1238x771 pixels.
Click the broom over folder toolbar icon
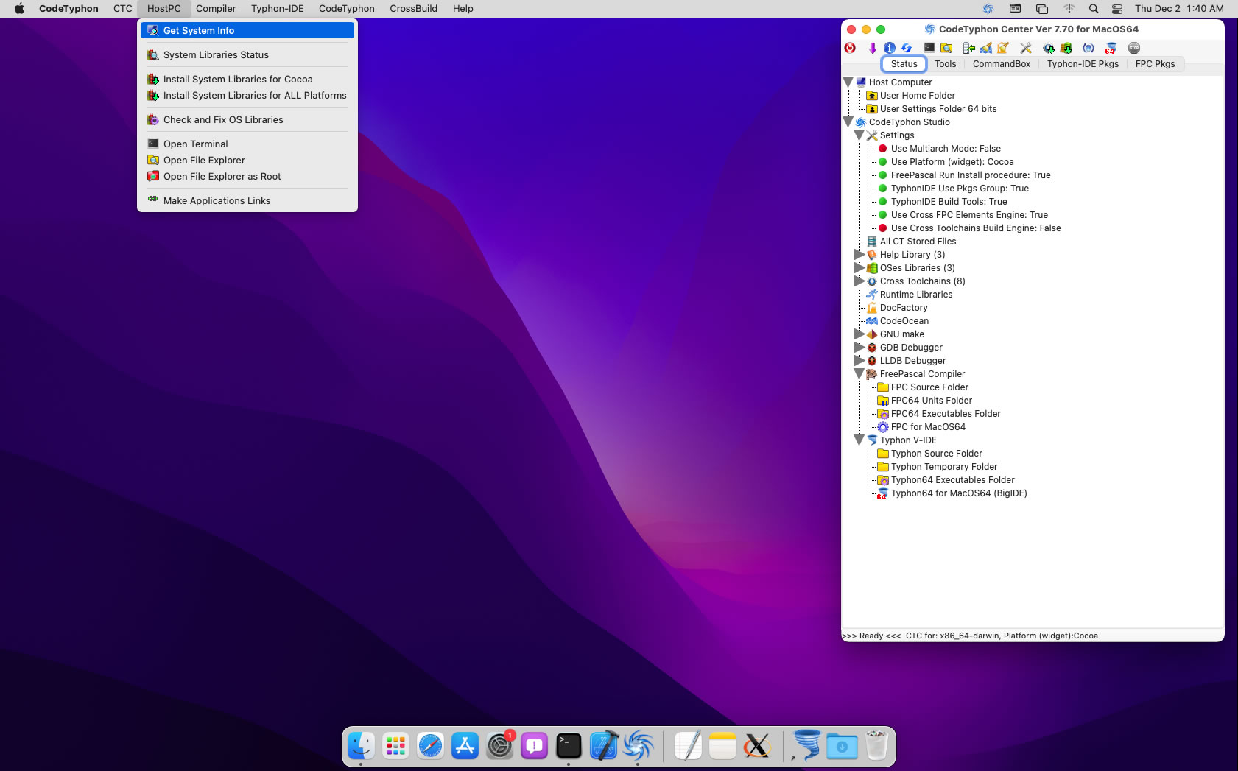point(1003,48)
